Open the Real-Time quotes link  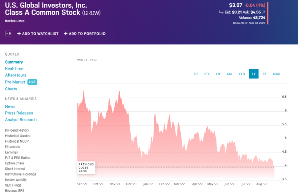pos(14,68)
